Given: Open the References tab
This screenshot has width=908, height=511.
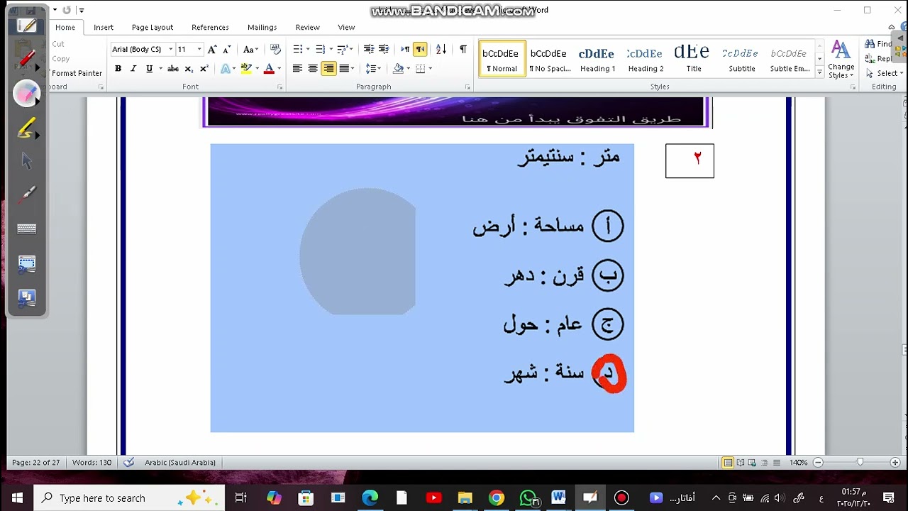Looking at the screenshot, I should (x=210, y=27).
